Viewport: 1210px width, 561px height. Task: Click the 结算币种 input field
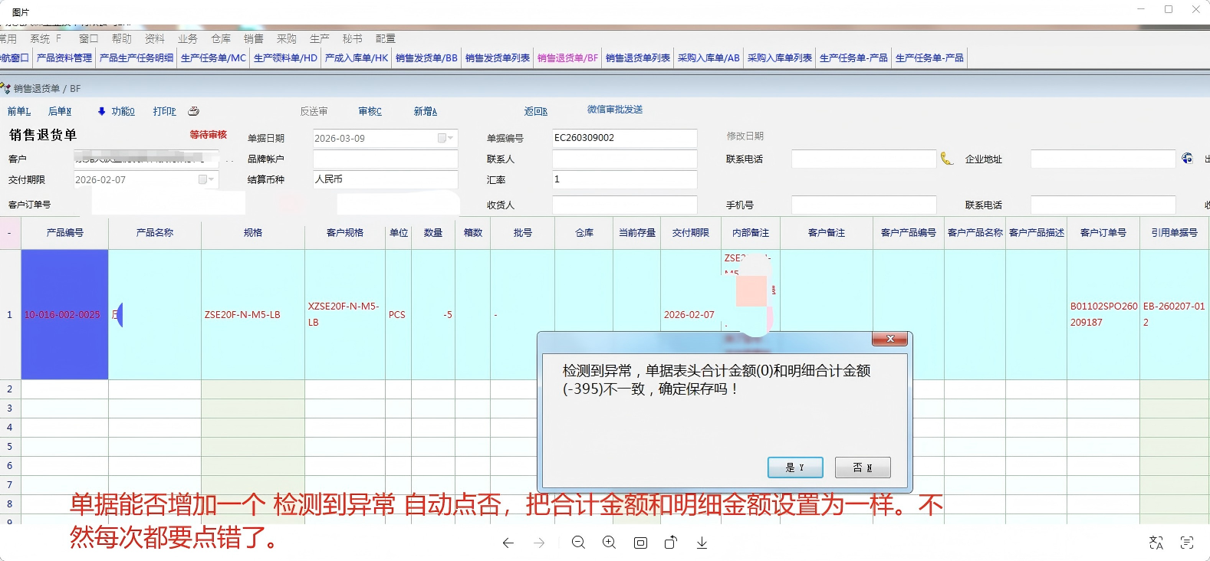click(x=385, y=179)
